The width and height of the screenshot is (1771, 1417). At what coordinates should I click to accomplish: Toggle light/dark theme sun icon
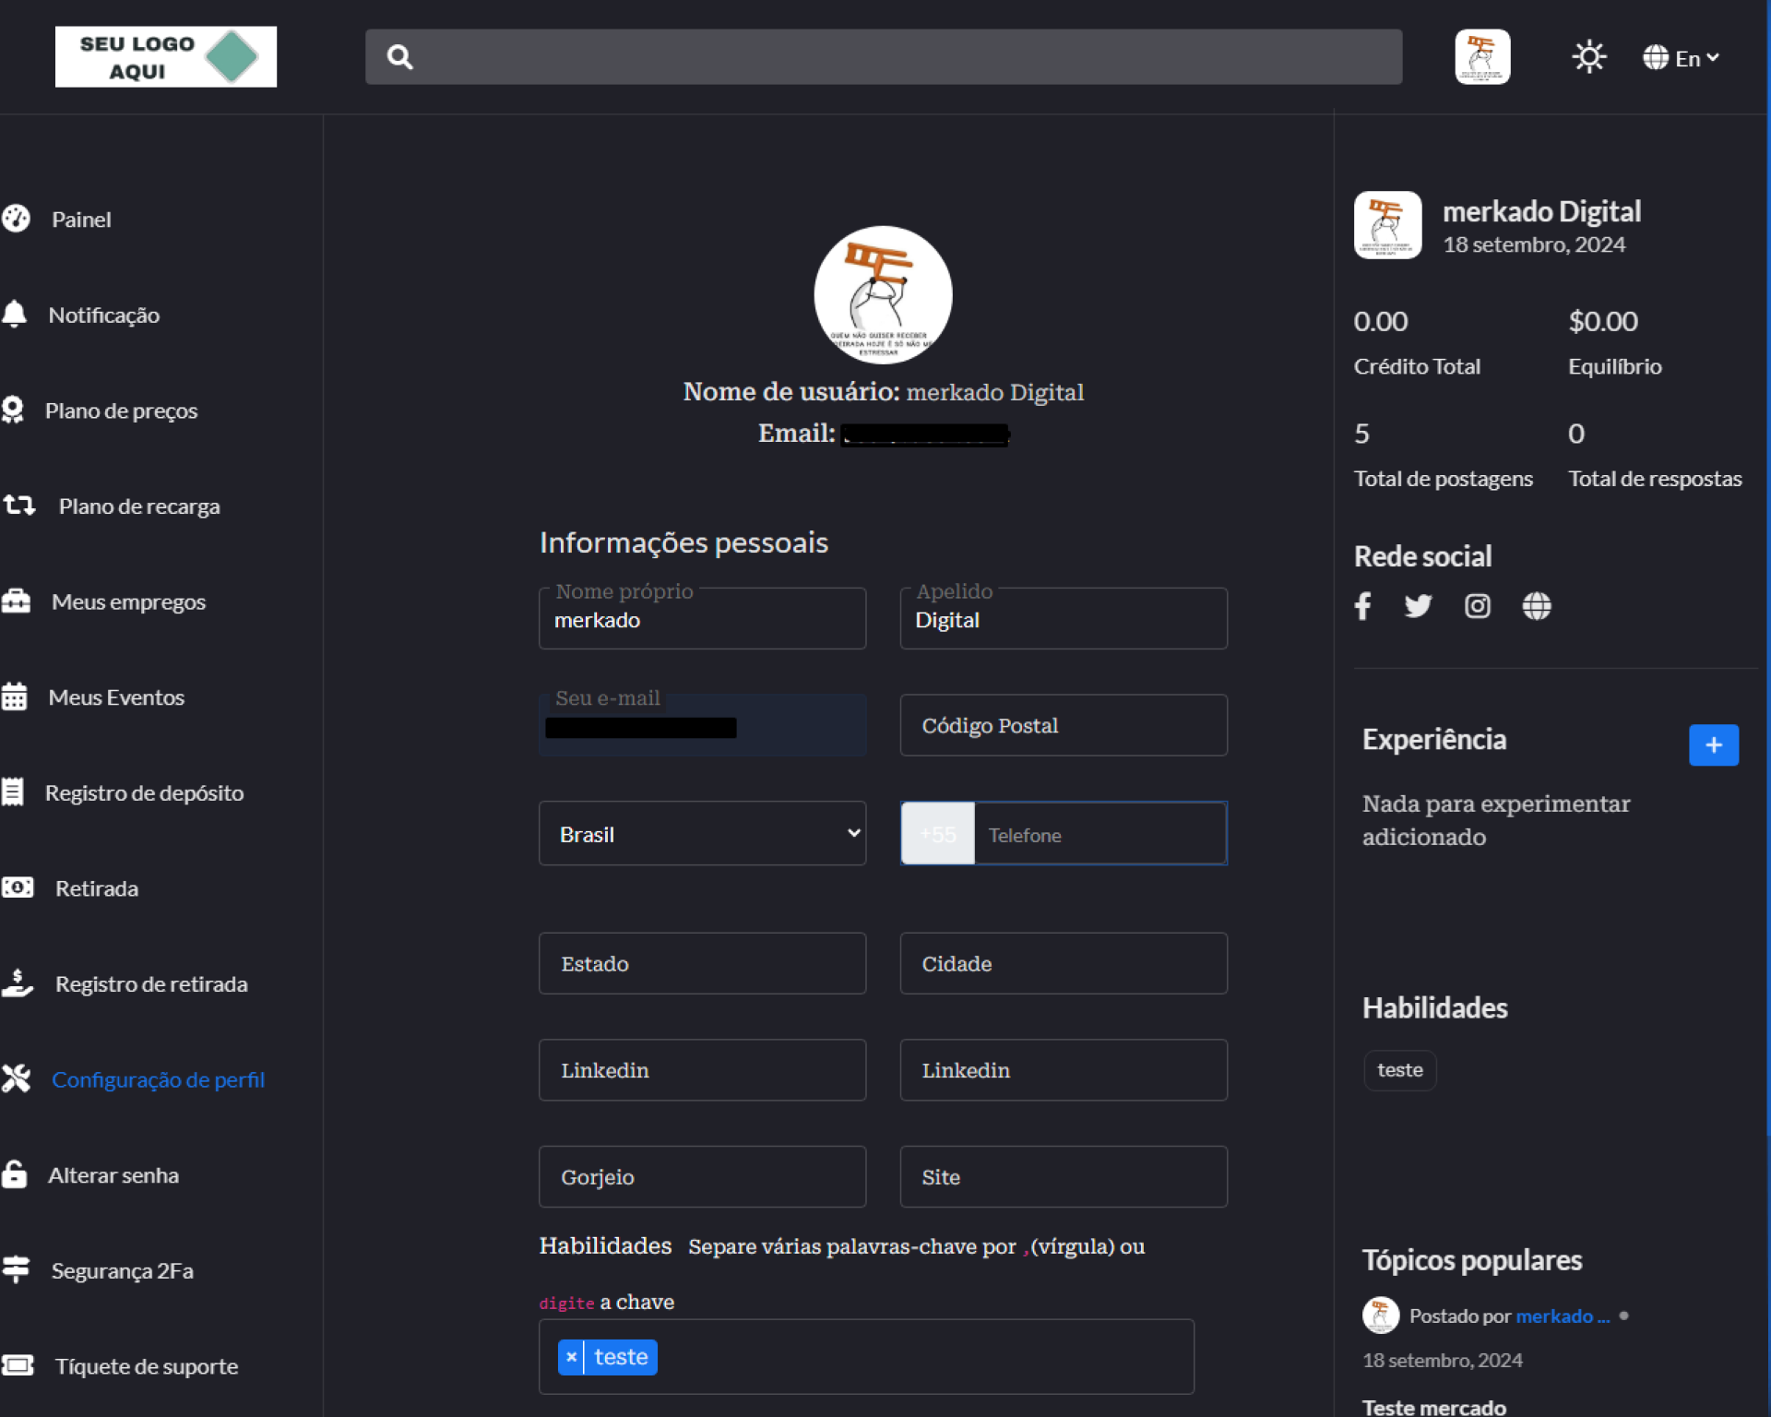(1588, 57)
